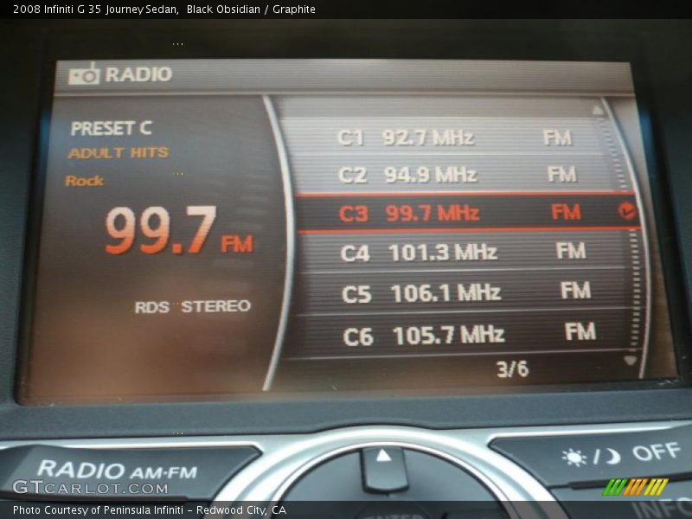
Task: Switch to PRESET C bank
Action: 111,128
